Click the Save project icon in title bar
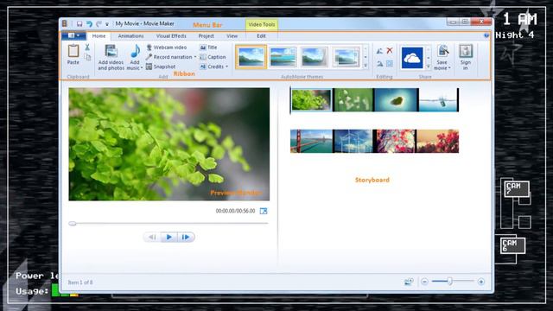The height and width of the screenshot is (311, 553). click(79, 24)
